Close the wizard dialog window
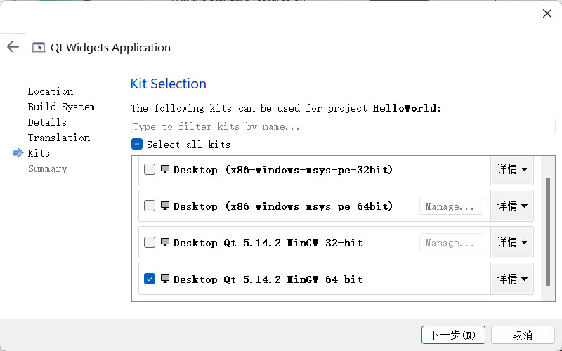Screen dimensions: 562x351 point(547,13)
